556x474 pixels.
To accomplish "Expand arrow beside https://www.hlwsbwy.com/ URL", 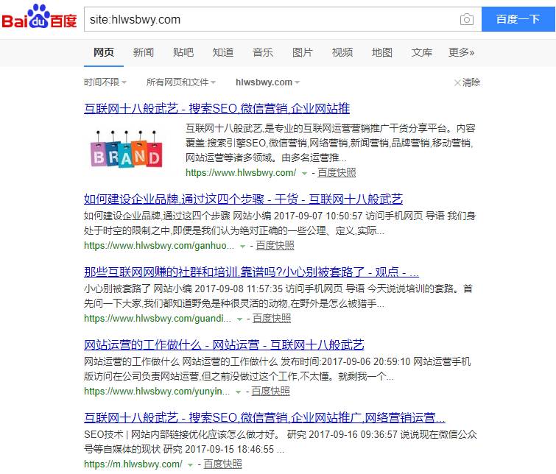I will 304,174.
